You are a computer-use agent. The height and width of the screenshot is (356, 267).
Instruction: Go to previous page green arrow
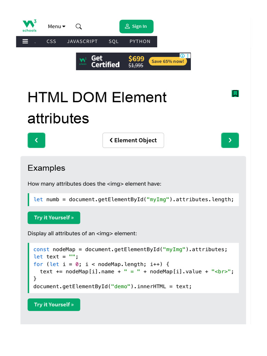(36, 140)
